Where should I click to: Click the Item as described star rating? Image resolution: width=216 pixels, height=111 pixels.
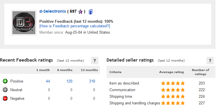[x=173, y=83]
